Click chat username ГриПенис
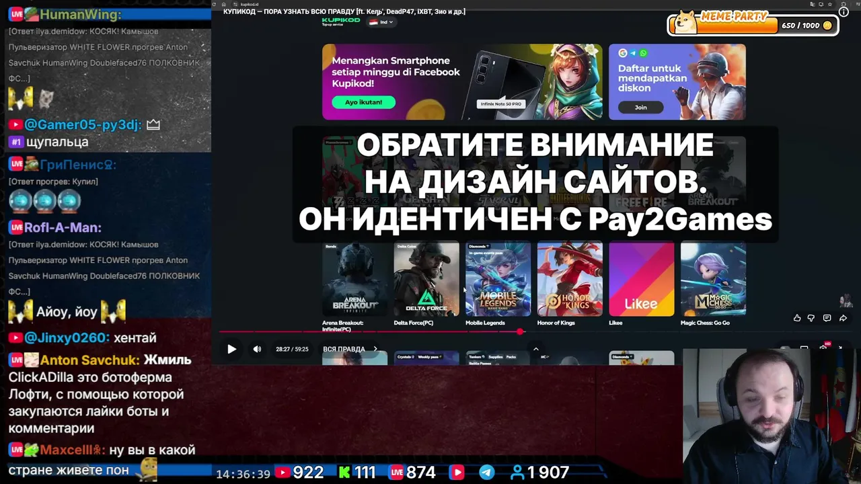The image size is (861, 484). point(78,165)
